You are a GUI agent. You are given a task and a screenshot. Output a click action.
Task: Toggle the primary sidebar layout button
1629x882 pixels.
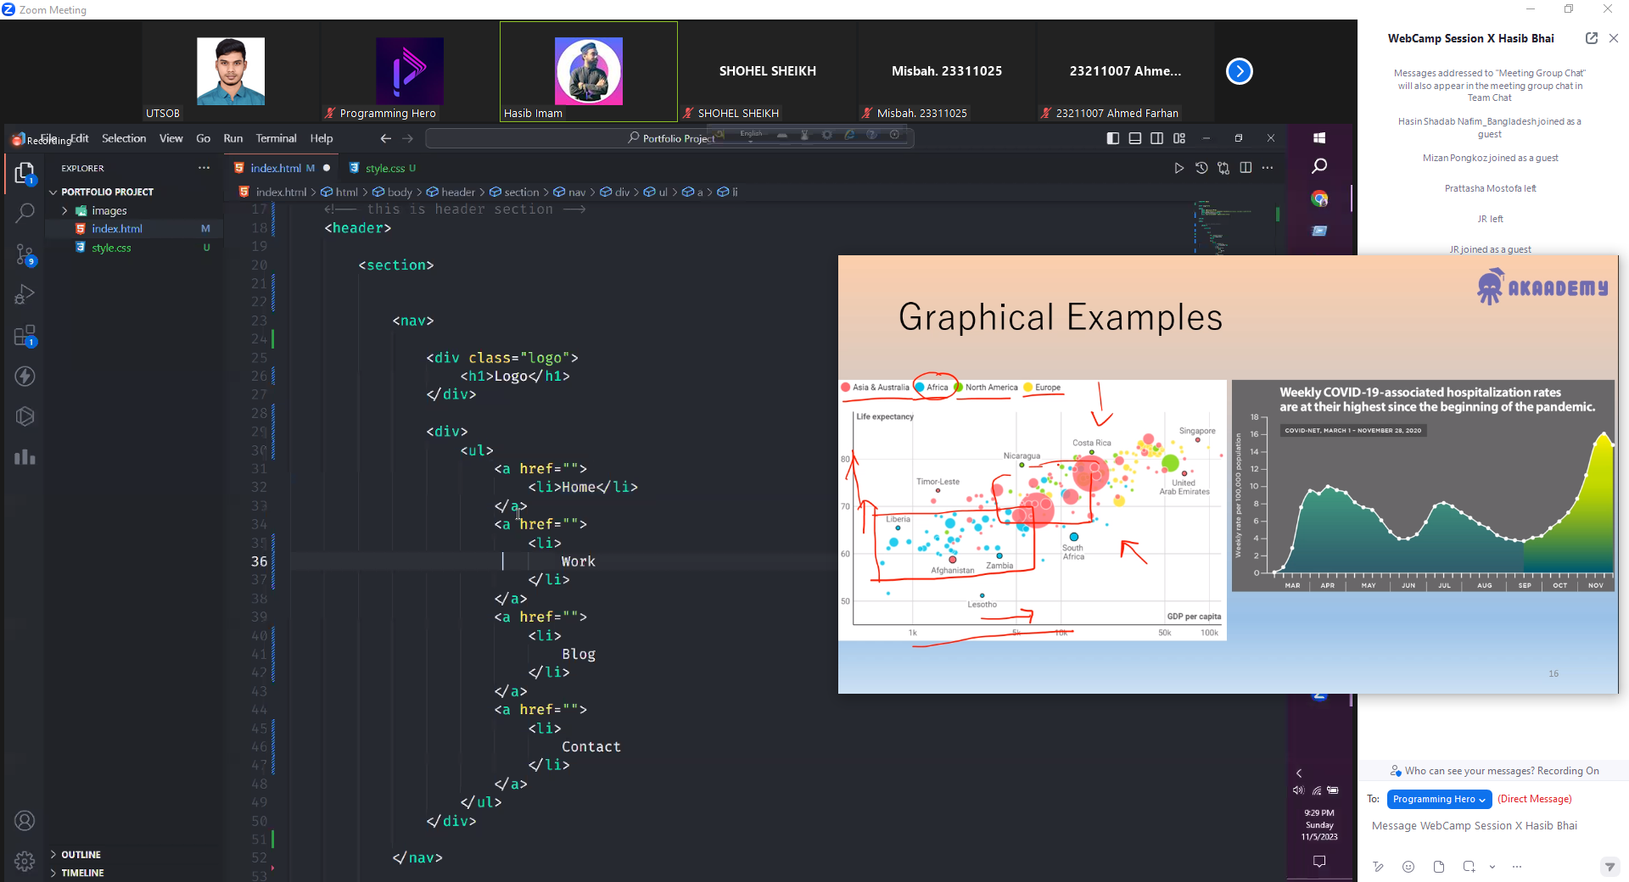point(1113,138)
